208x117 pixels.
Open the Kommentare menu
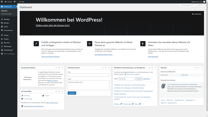pos(9,30)
